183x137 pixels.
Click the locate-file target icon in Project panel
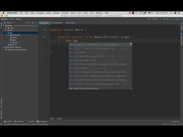[x=26, y=23]
